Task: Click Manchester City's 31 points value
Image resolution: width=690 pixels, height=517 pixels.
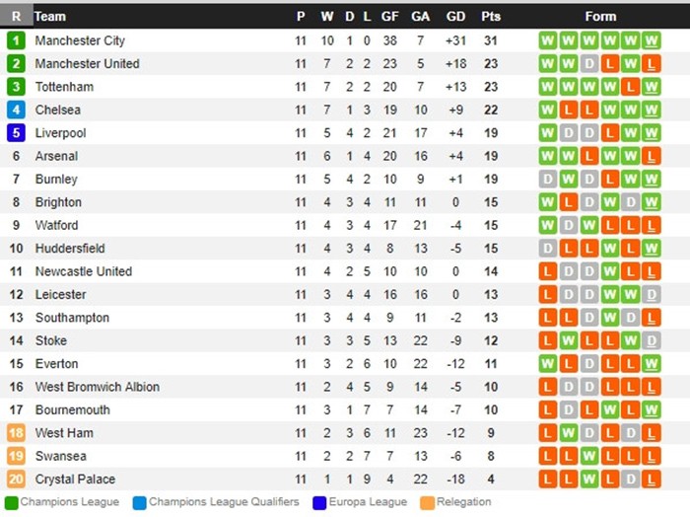Action: coord(490,40)
